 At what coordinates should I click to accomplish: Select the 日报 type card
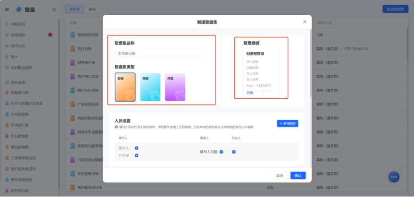coord(125,87)
